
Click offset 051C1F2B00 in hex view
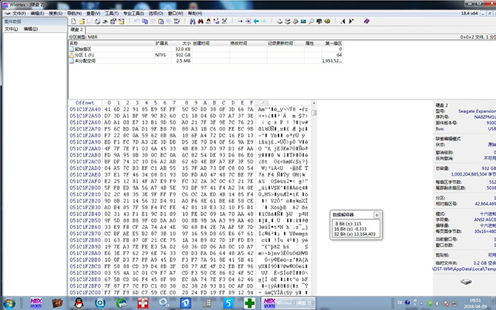coord(85,188)
